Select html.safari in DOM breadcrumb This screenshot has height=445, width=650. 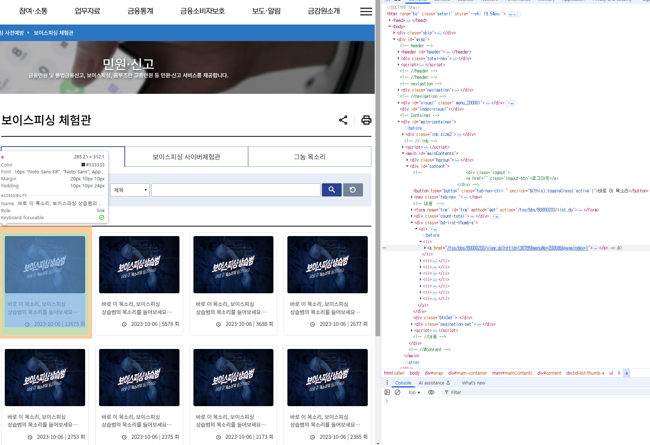click(x=394, y=373)
